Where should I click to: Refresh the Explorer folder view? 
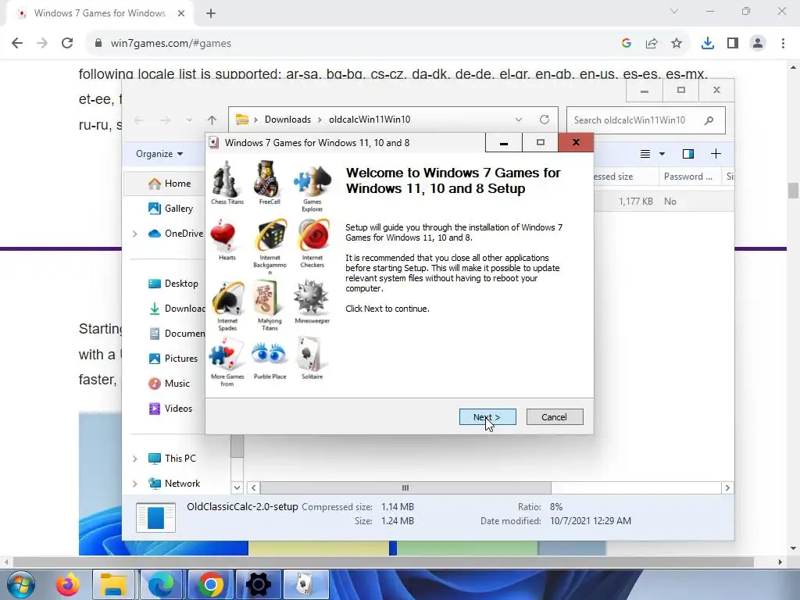tap(545, 120)
